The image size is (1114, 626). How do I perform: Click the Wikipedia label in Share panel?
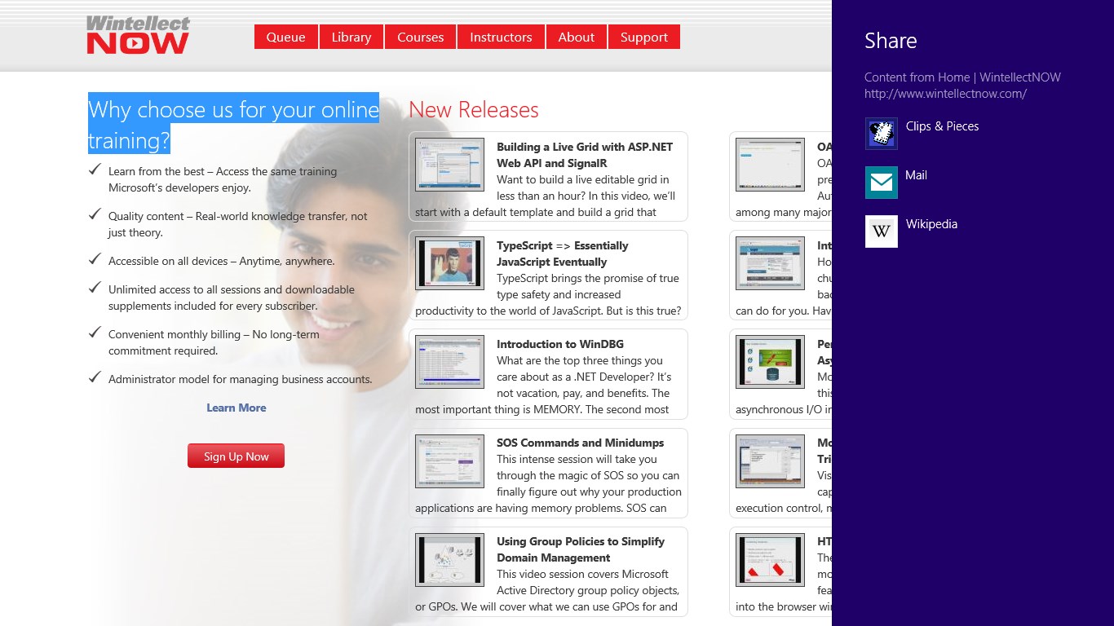931,224
